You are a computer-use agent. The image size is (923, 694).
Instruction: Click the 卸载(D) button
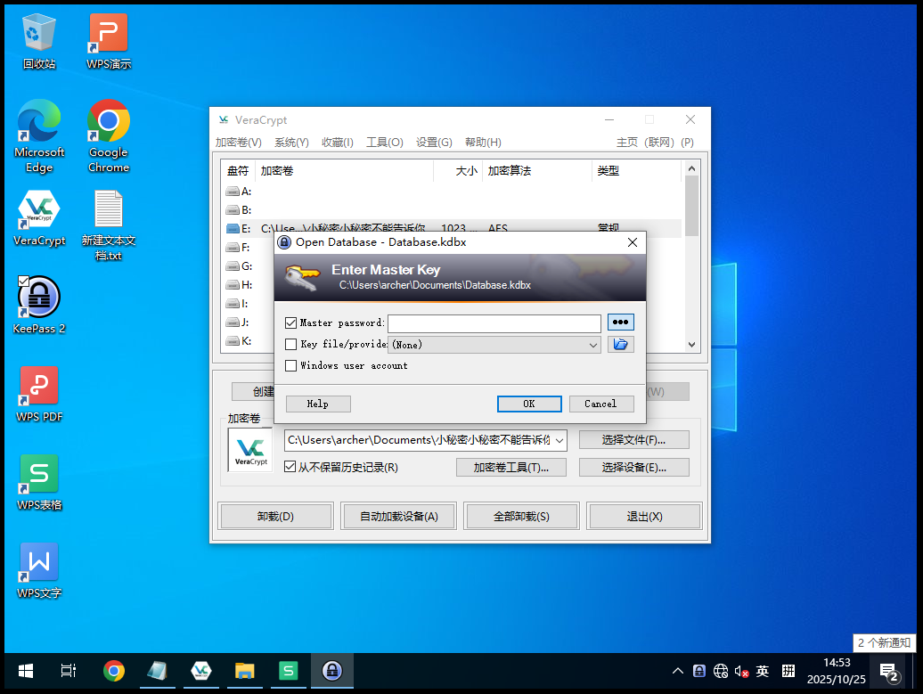[x=275, y=516]
